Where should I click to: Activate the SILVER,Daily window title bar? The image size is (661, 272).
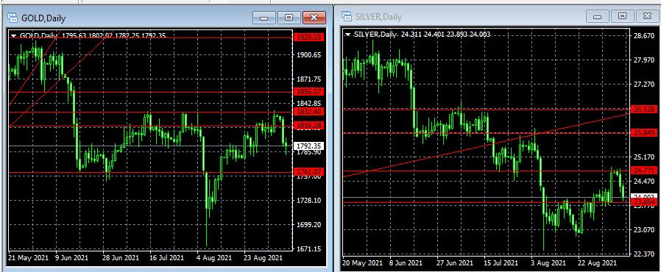coord(464,16)
